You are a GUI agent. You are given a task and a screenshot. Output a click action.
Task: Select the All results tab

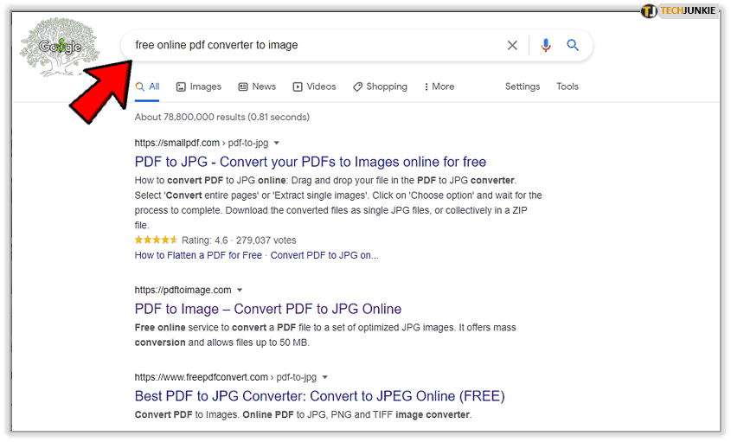148,86
